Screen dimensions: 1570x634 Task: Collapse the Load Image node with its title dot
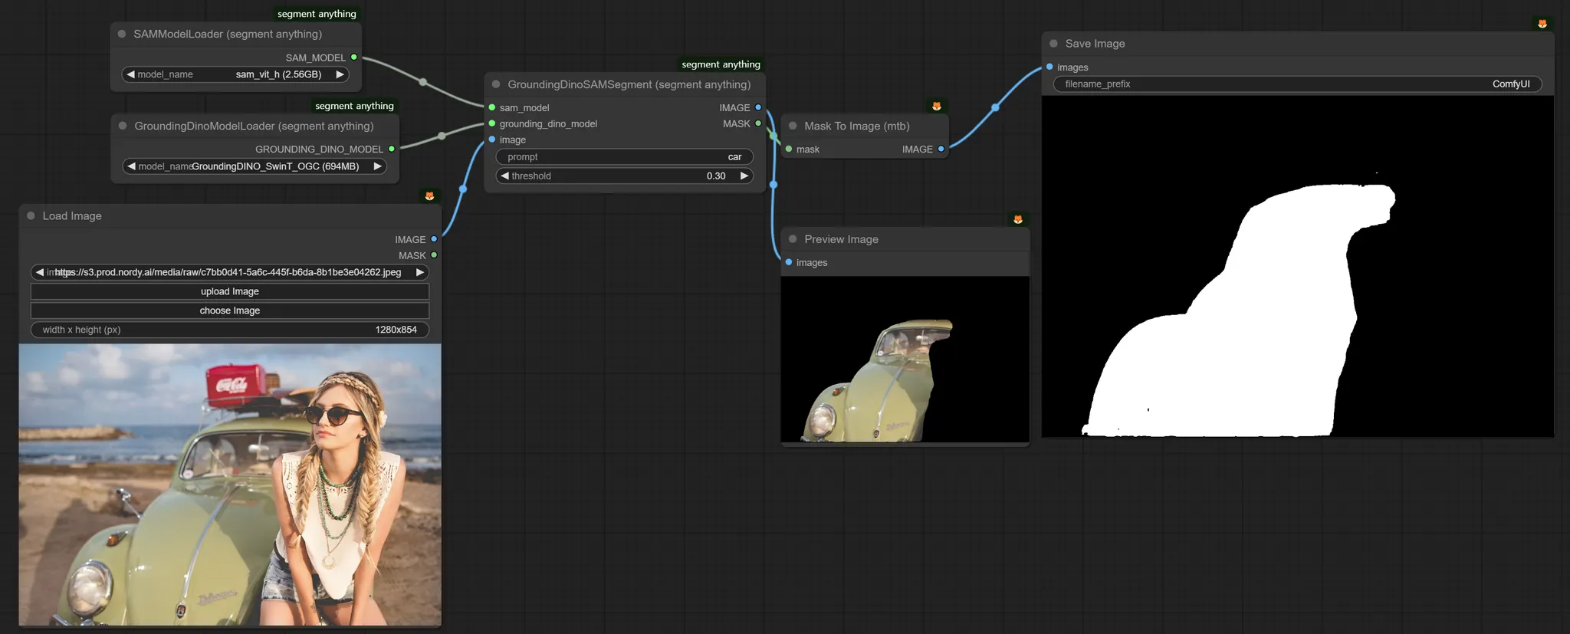pos(31,216)
